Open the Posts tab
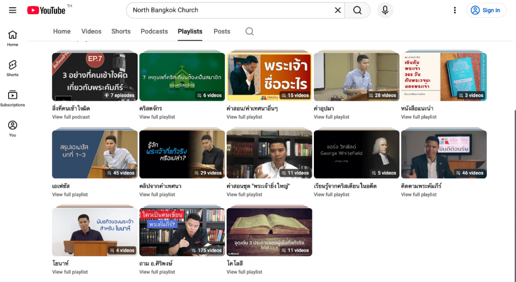 (222, 31)
